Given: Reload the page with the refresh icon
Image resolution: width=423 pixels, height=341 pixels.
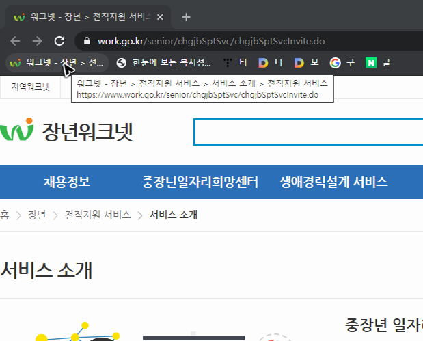Looking at the screenshot, I should point(59,41).
